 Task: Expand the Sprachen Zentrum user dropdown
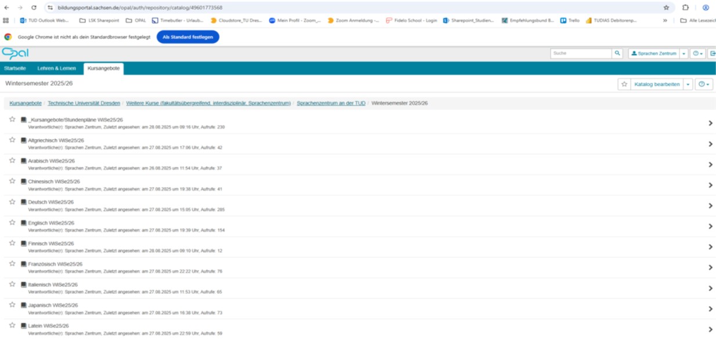pyautogui.click(x=684, y=53)
